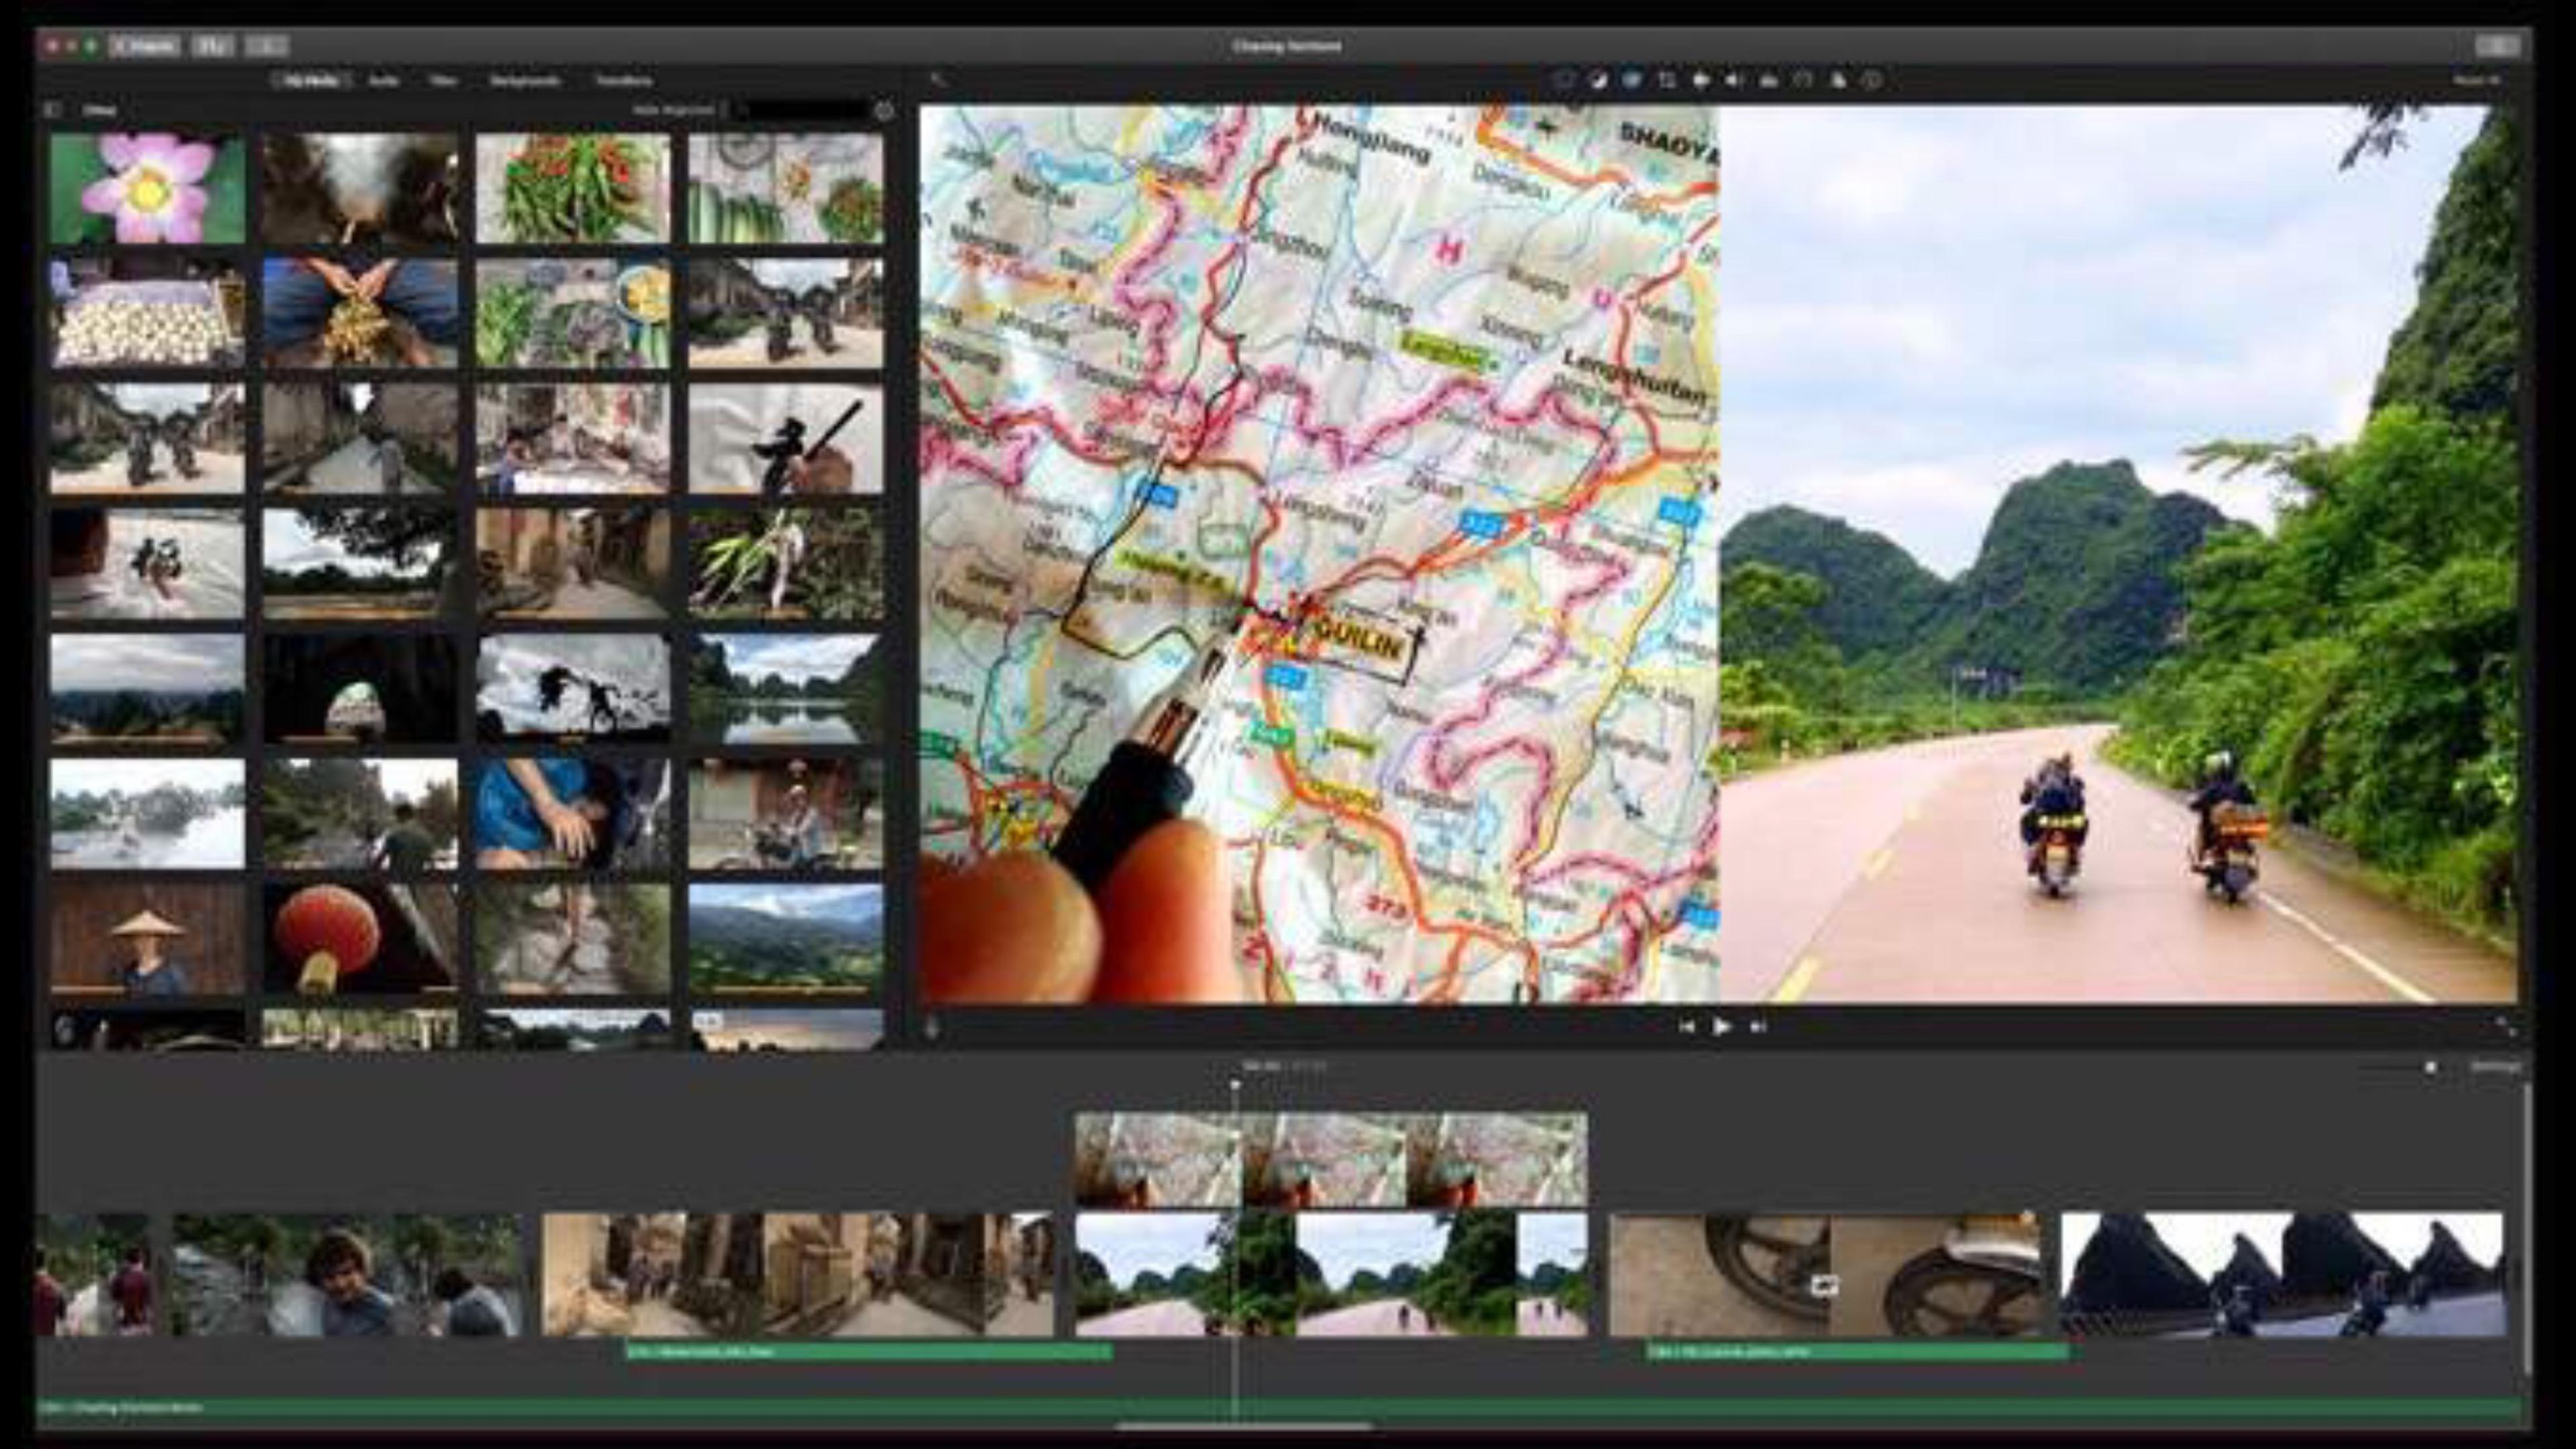Adjust the timeline zoom slider
The image size is (2576, 1449).
pos(2405,1067)
